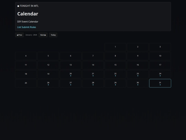Click the cell for day 15
The width and height of the screenshot is (186, 140).
(115, 65)
